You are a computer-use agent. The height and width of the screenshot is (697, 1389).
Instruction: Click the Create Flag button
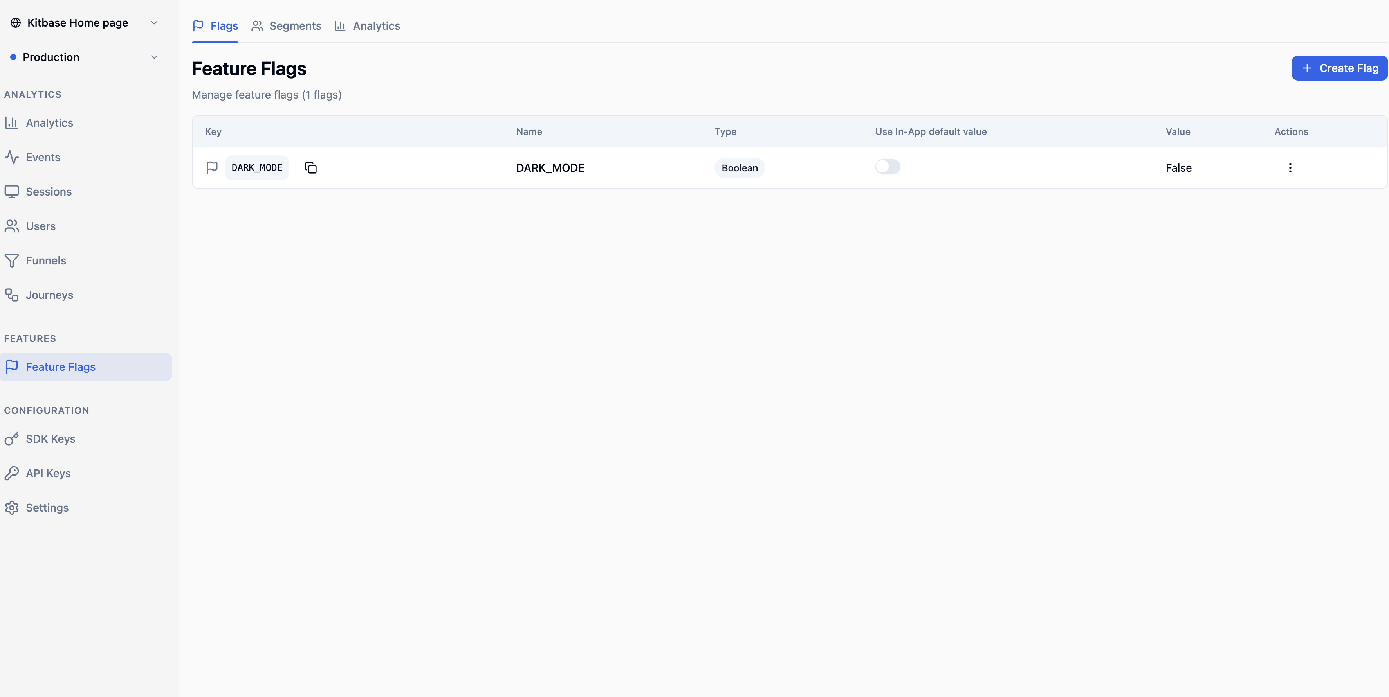click(1339, 68)
